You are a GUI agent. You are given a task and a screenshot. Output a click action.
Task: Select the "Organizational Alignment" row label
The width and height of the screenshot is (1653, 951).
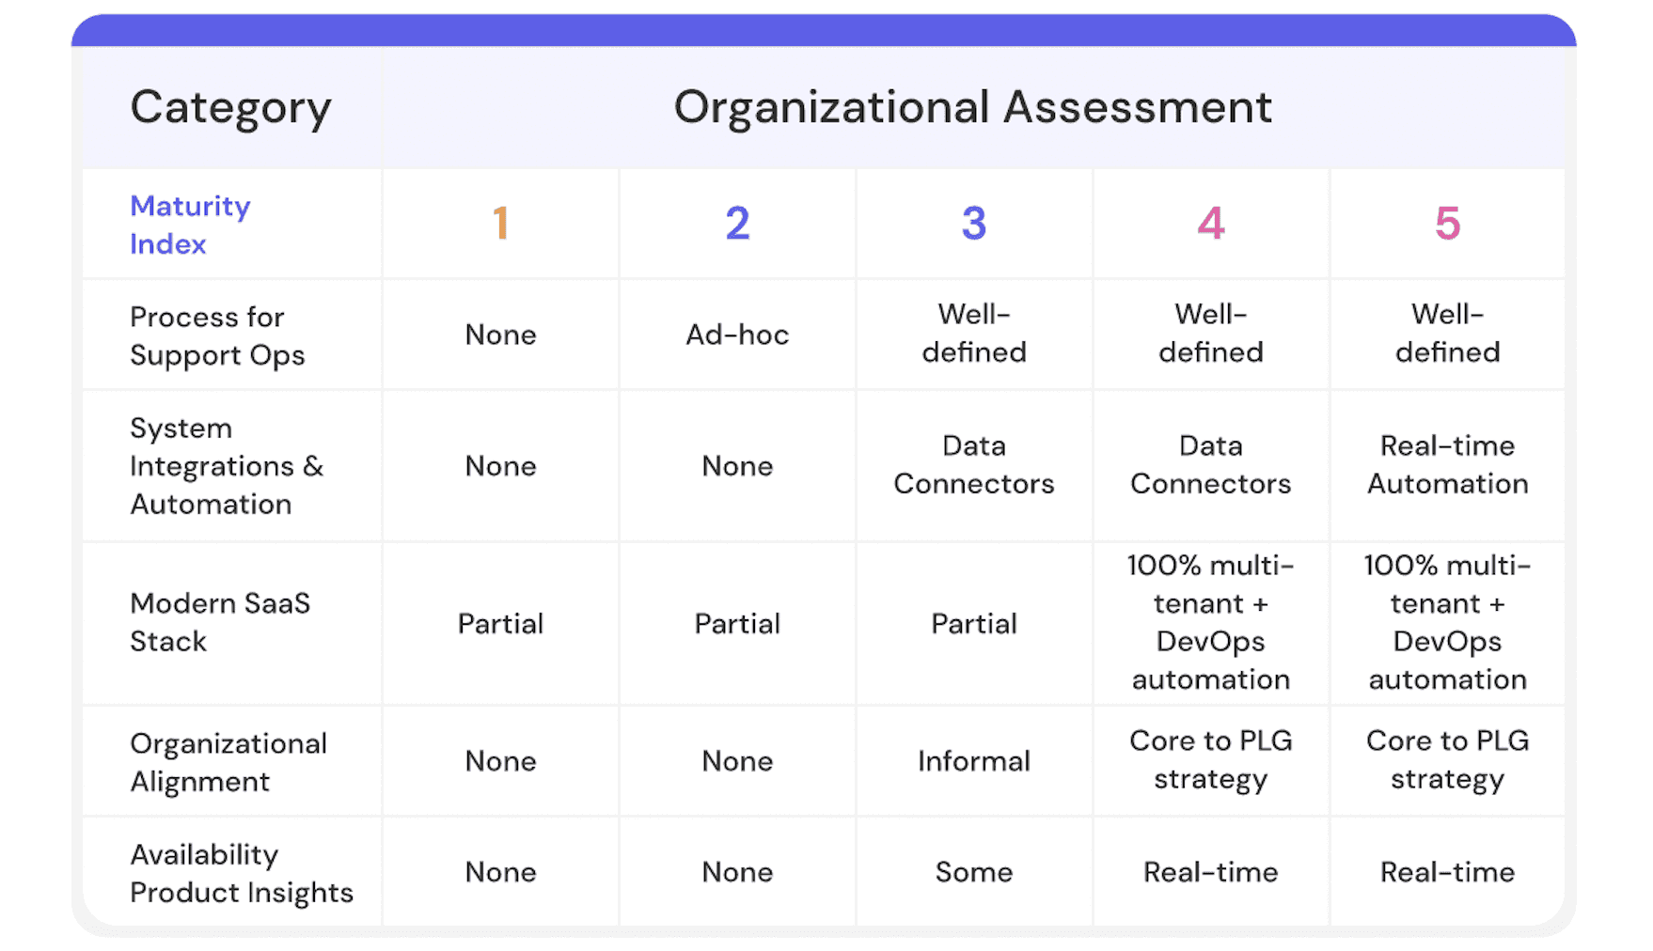[228, 762]
